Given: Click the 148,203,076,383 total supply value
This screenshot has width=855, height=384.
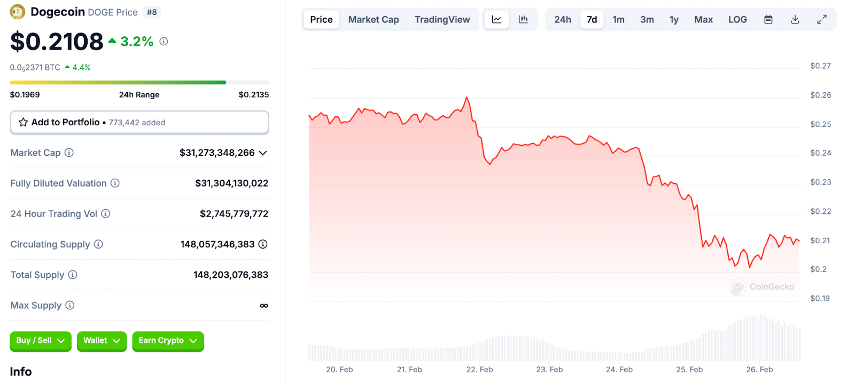Looking at the screenshot, I should pos(231,275).
